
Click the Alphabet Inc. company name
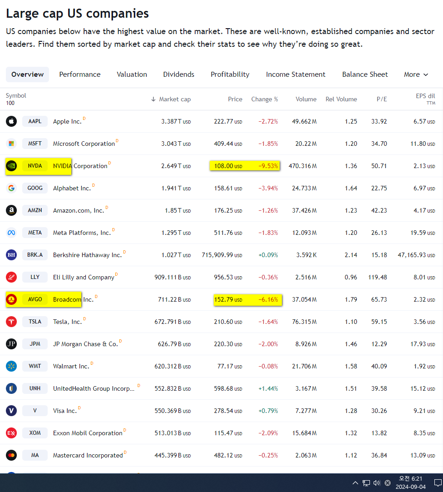point(72,188)
